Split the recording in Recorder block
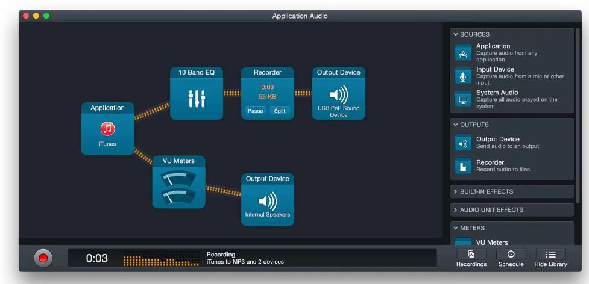Screen dimensions: 589x284 tap(280, 111)
